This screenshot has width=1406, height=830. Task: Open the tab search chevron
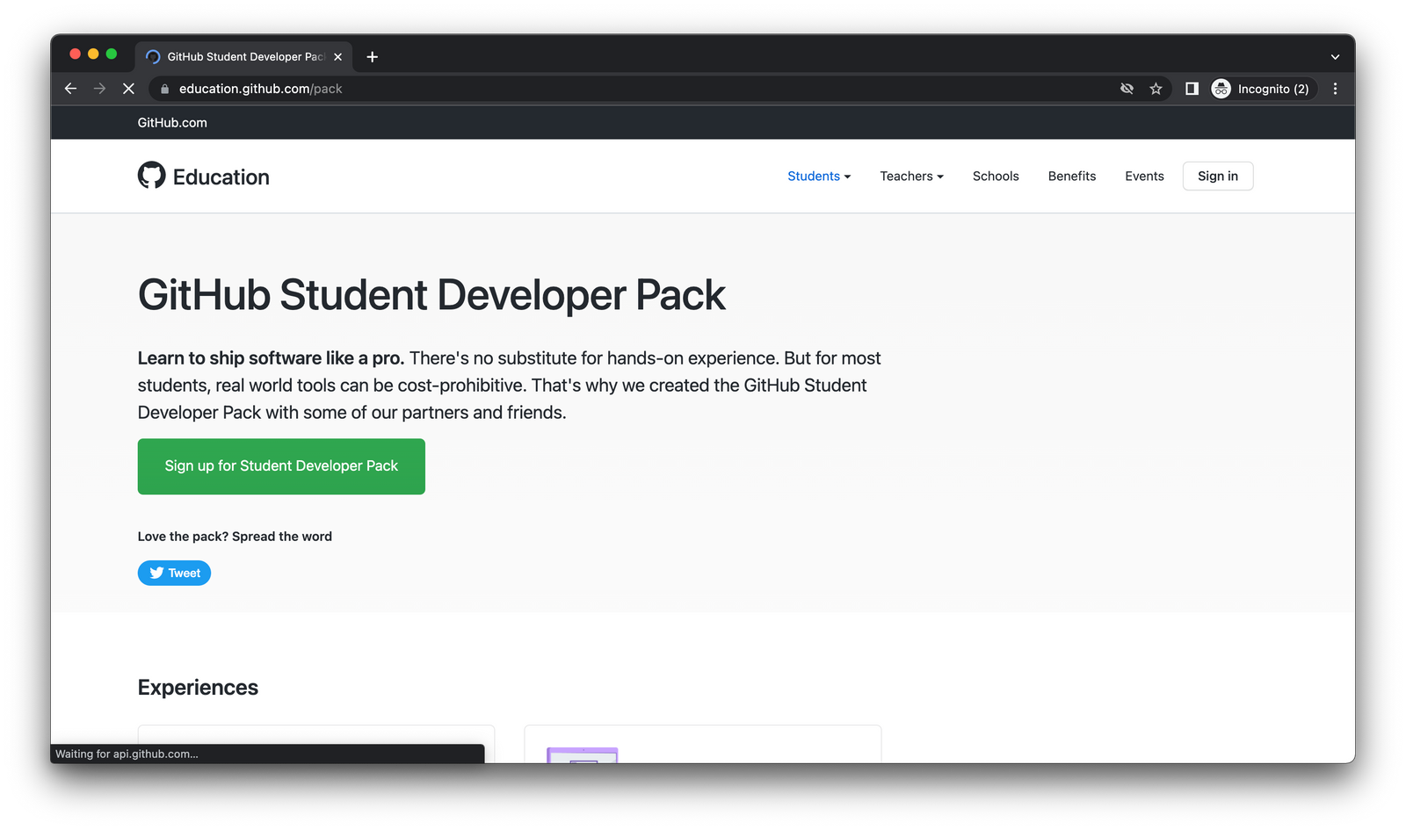click(1335, 56)
